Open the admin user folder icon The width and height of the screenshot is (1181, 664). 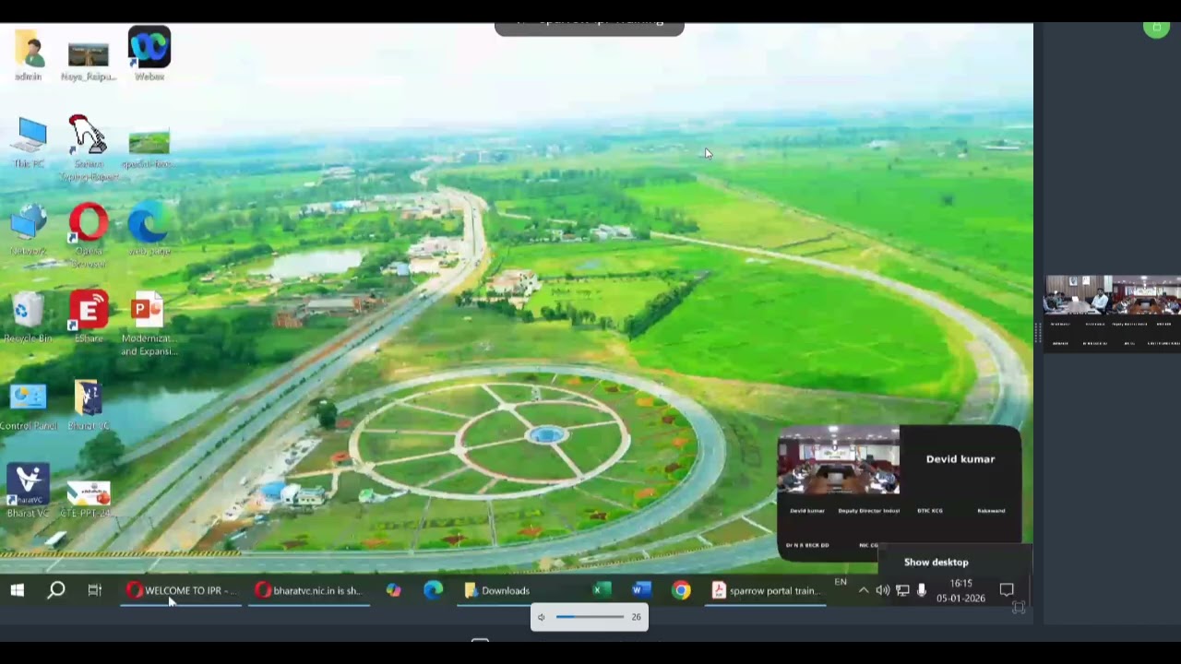(x=29, y=55)
